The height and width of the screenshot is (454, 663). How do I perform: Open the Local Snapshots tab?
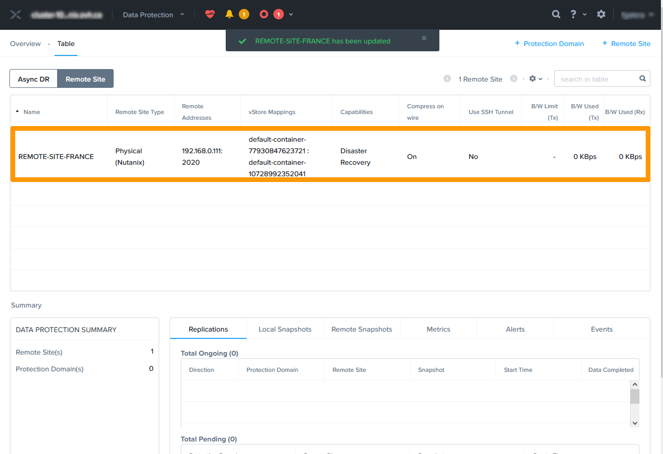tap(285, 330)
